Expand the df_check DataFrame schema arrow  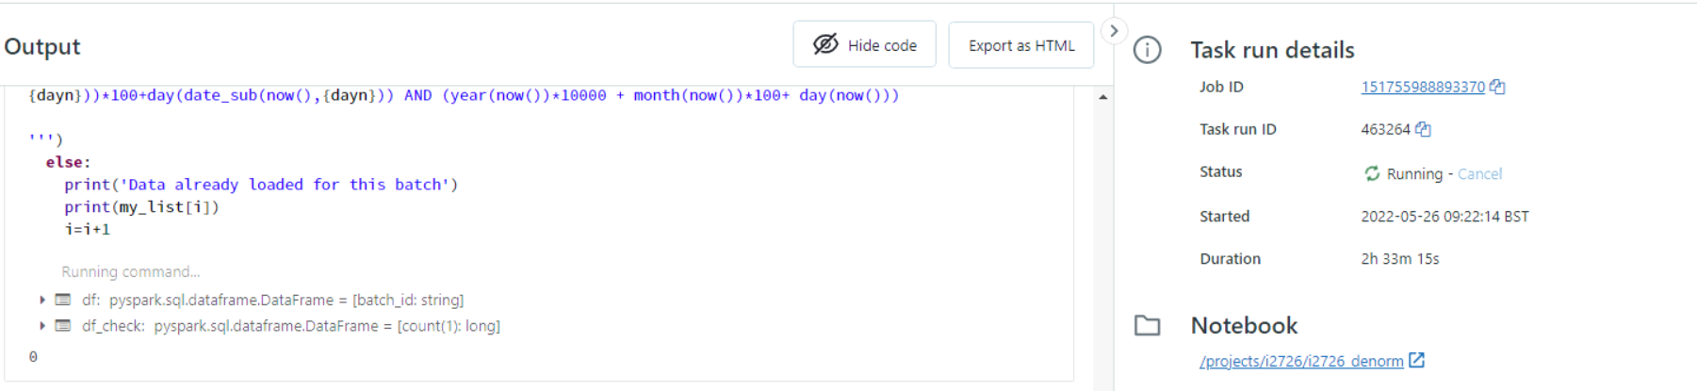pos(42,326)
